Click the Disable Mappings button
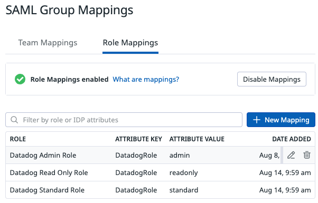The image size is (318, 203). tap(272, 79)
